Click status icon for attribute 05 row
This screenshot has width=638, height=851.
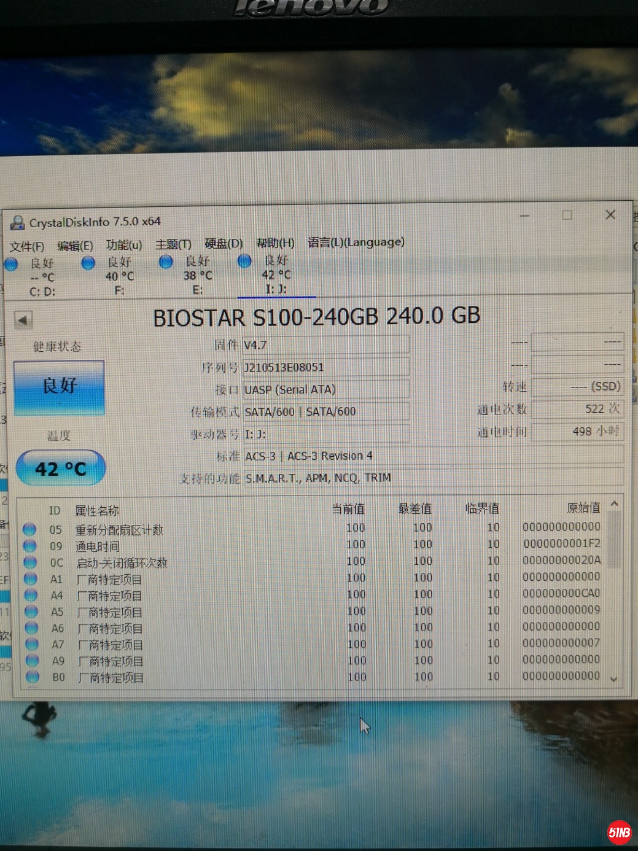pyautogui.click(x=29, y=529)
